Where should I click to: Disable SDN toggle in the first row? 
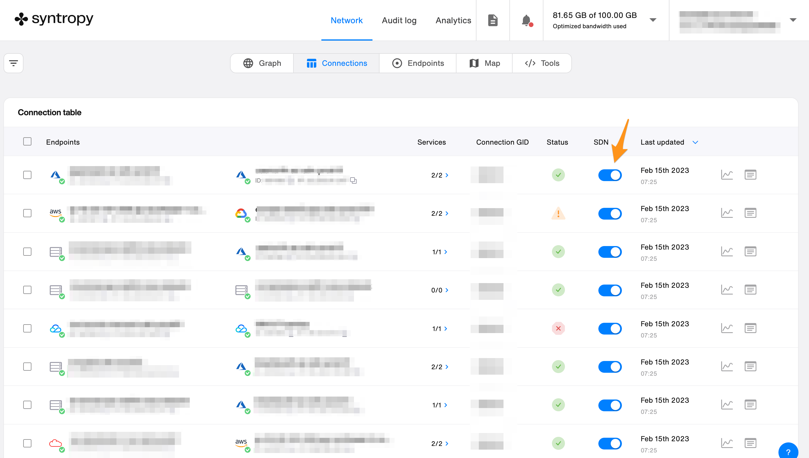610,175
